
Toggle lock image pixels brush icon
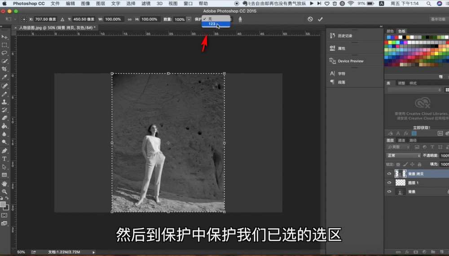point(405,164)
